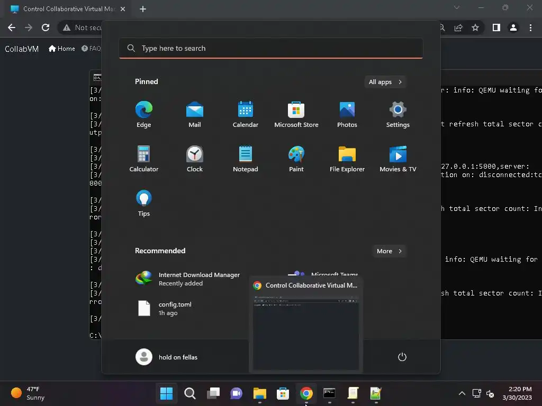
Task: Launch the Calculator app
Action: (x=144, y=159)
